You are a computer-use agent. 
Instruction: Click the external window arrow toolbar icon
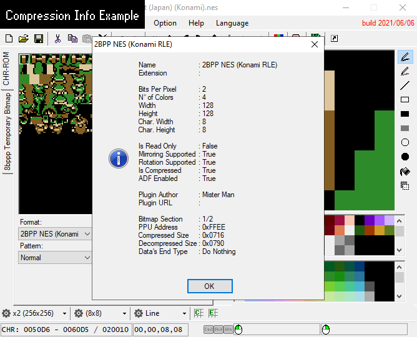coord(334,39)
